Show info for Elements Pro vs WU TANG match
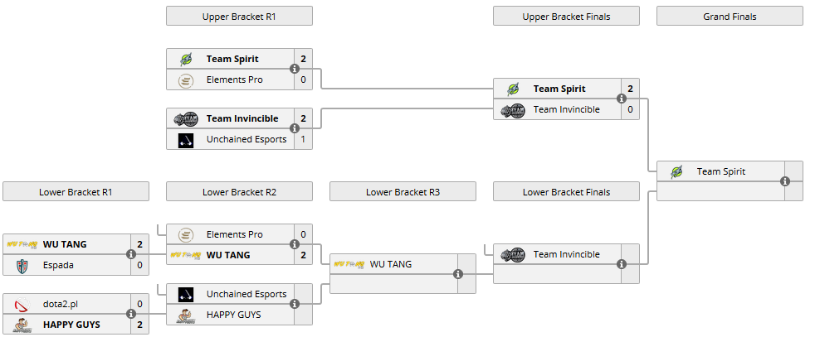Viewport: 815px width, 337px height. coord(295,244)
